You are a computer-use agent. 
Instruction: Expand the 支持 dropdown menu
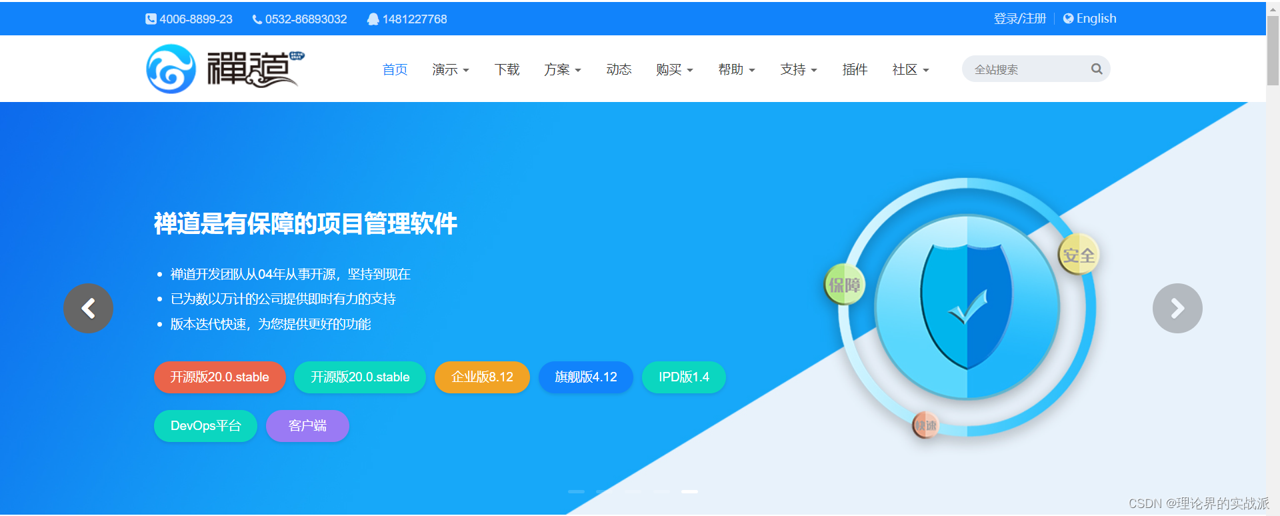tap(799, 69)
